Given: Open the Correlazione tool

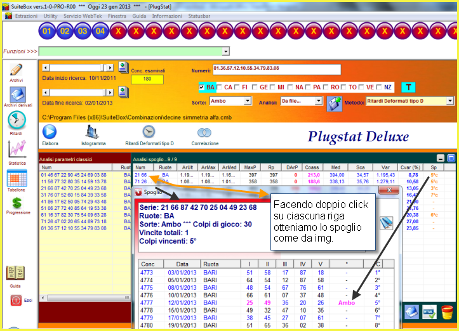Looking at the screenshot, I should (204, 133).
